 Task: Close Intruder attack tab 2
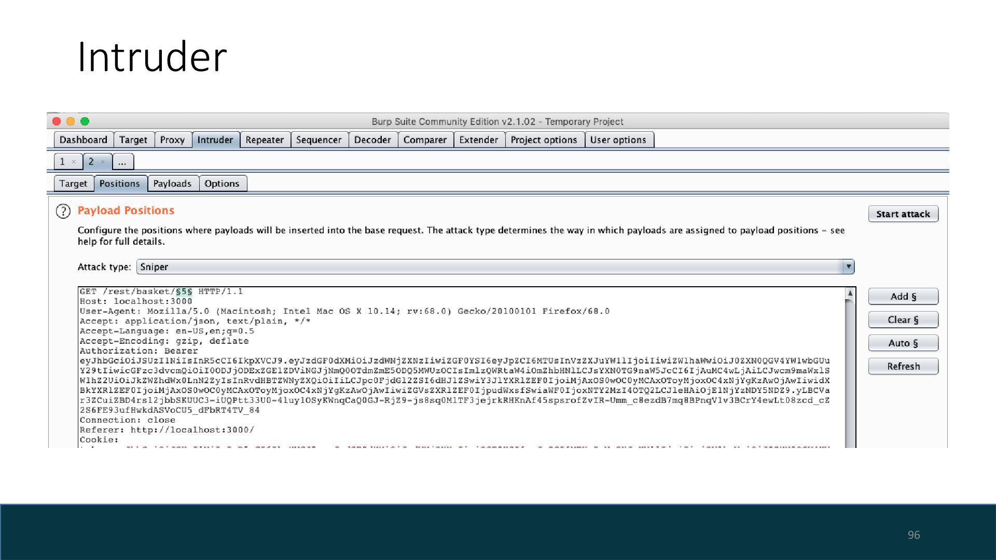103,162
